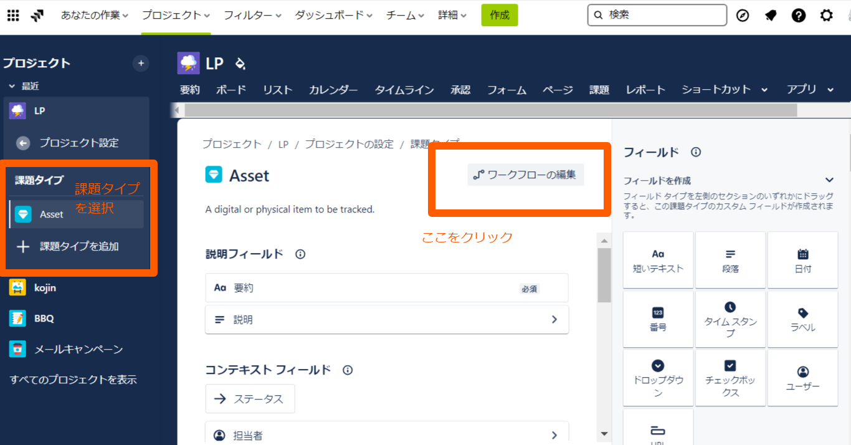The height and width of the screenshot is (445, 851).
Task: Click the BBQ project icon
Action: [17, 318]
